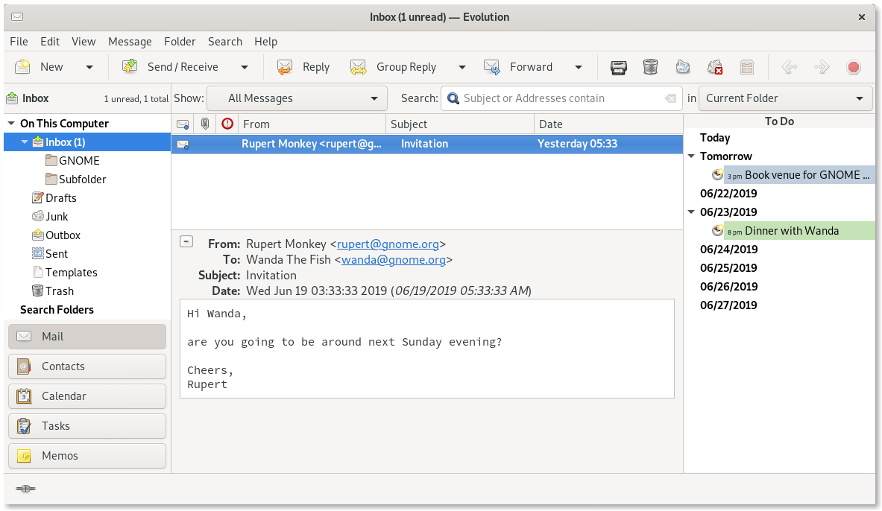Open the Current Folder scope dropdown

tap(786, 98)
